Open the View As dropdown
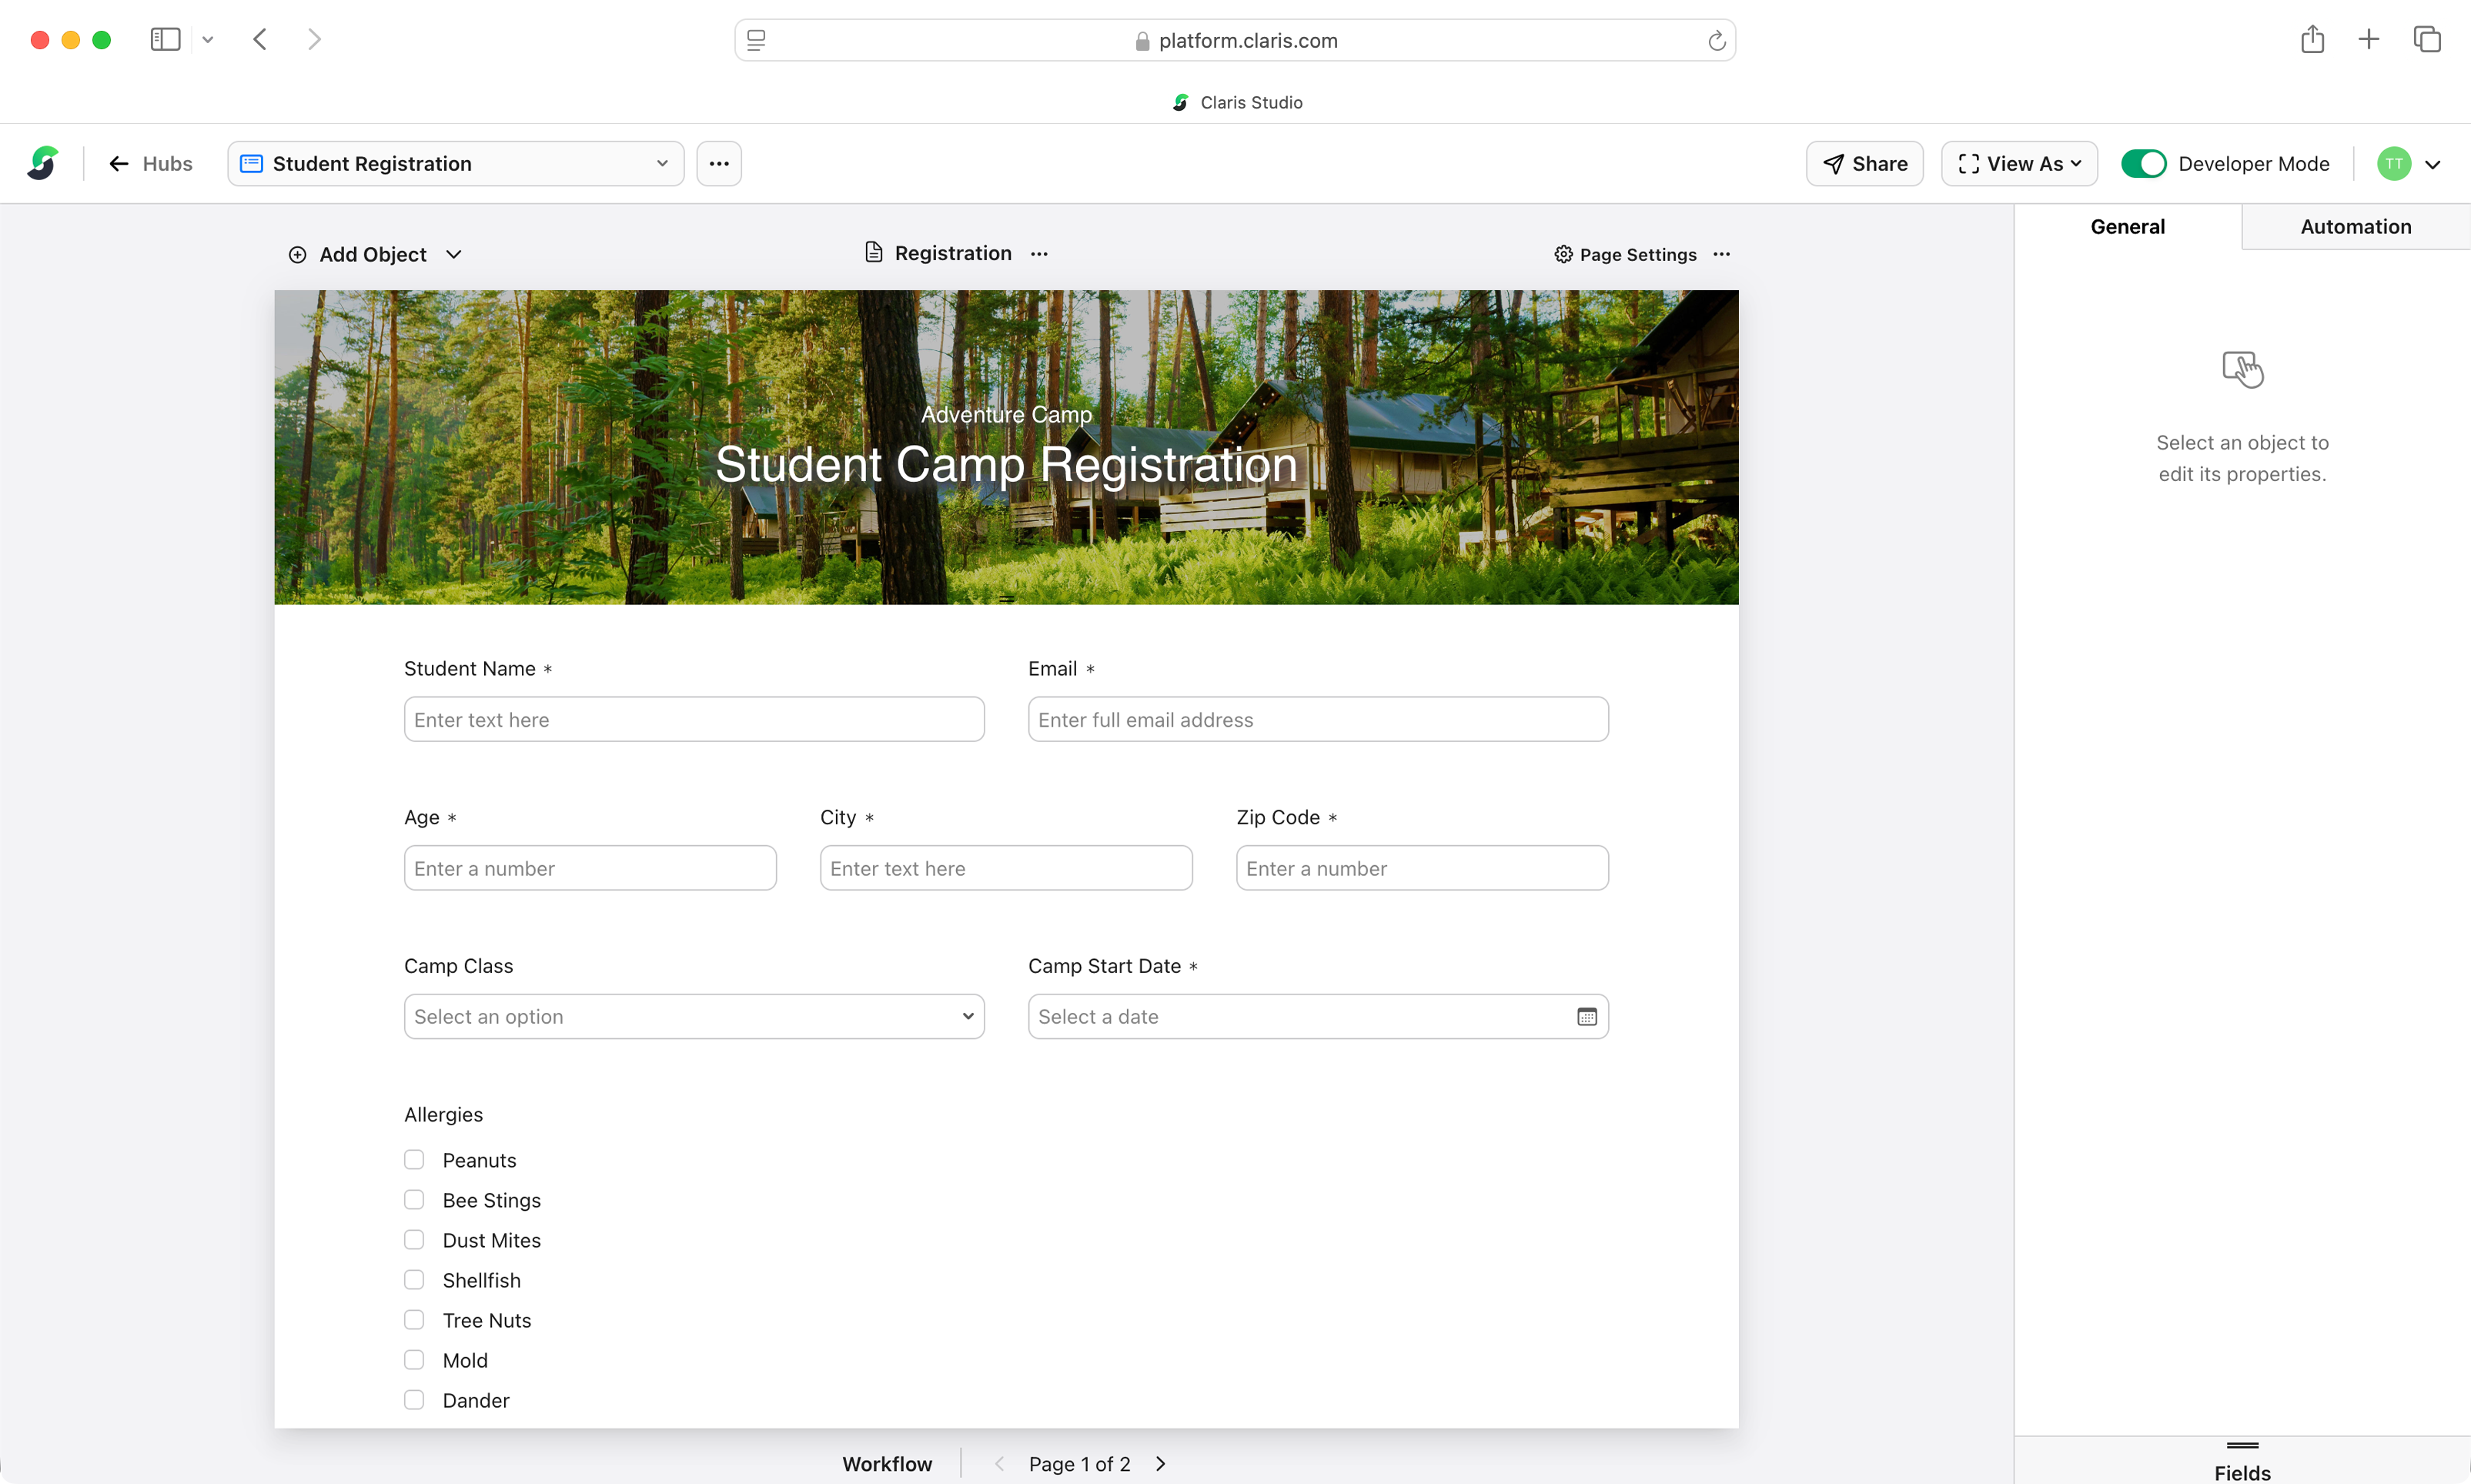The width and height of the screenshot is (2471, 1484). click(2019, 163)
